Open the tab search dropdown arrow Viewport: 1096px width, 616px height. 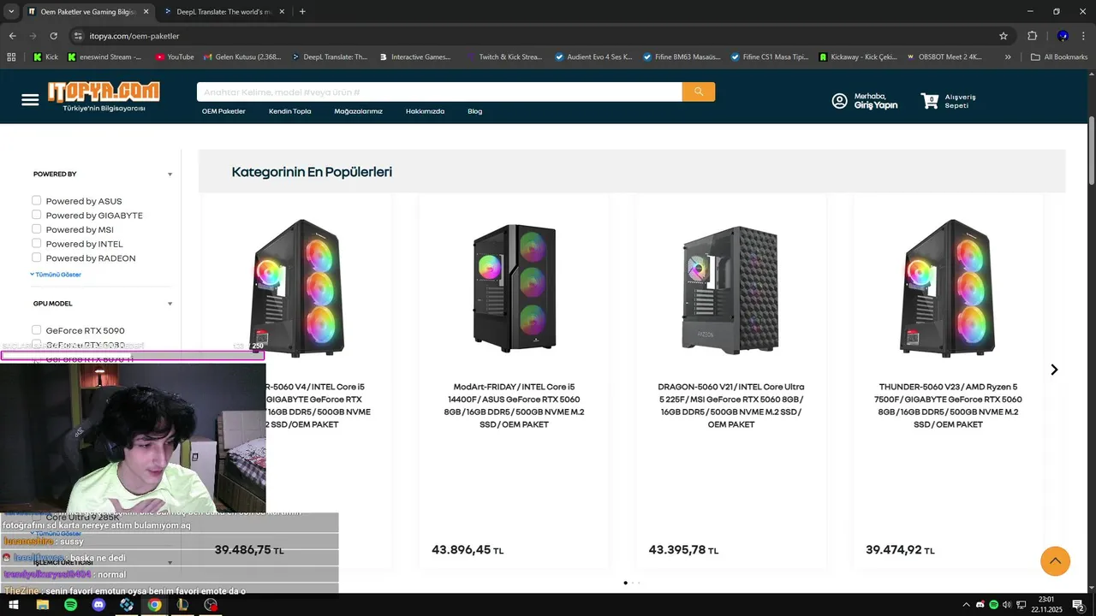pos(11,12)
